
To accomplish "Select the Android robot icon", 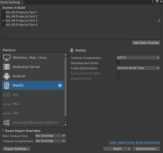I will [7, 76].
